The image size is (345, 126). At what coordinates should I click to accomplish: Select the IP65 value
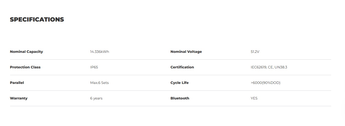click(94, 67)
